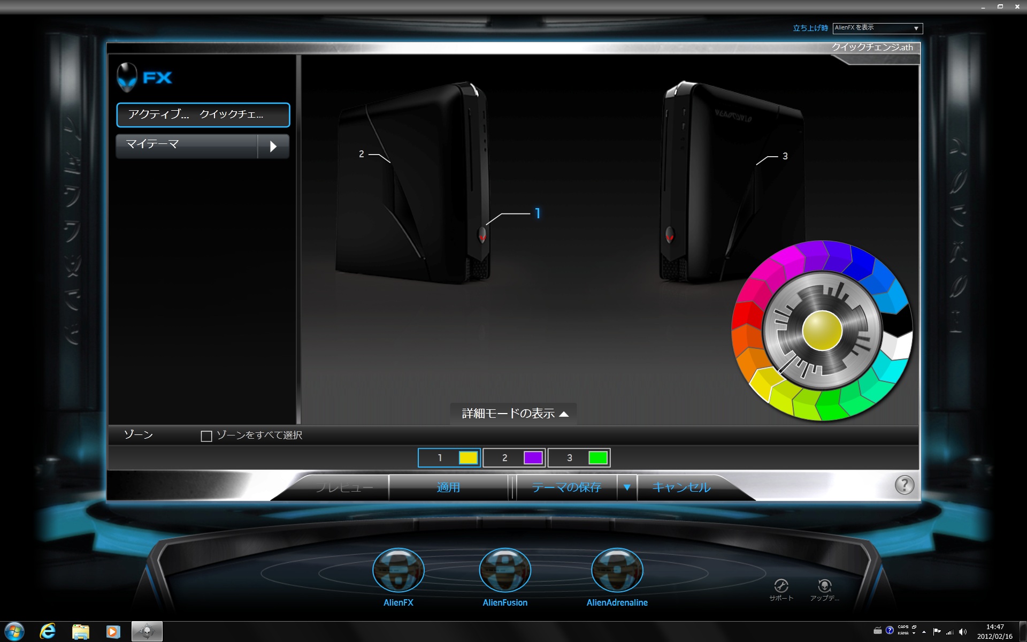The width and height of the screenshot is (1027, 642).
Task: Click the プレビュー button
Action: (x=344, y=487)
